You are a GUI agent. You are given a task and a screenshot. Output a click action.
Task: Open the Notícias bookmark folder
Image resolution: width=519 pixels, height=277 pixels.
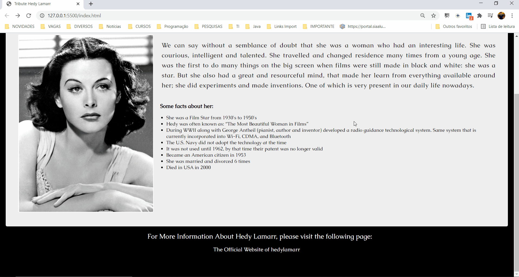[x=110, y=27]
